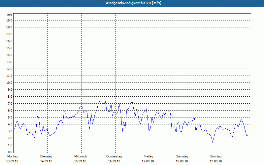The image size is (264, 165).
Task: Select the 2,0 axis value
Action: 10,138
